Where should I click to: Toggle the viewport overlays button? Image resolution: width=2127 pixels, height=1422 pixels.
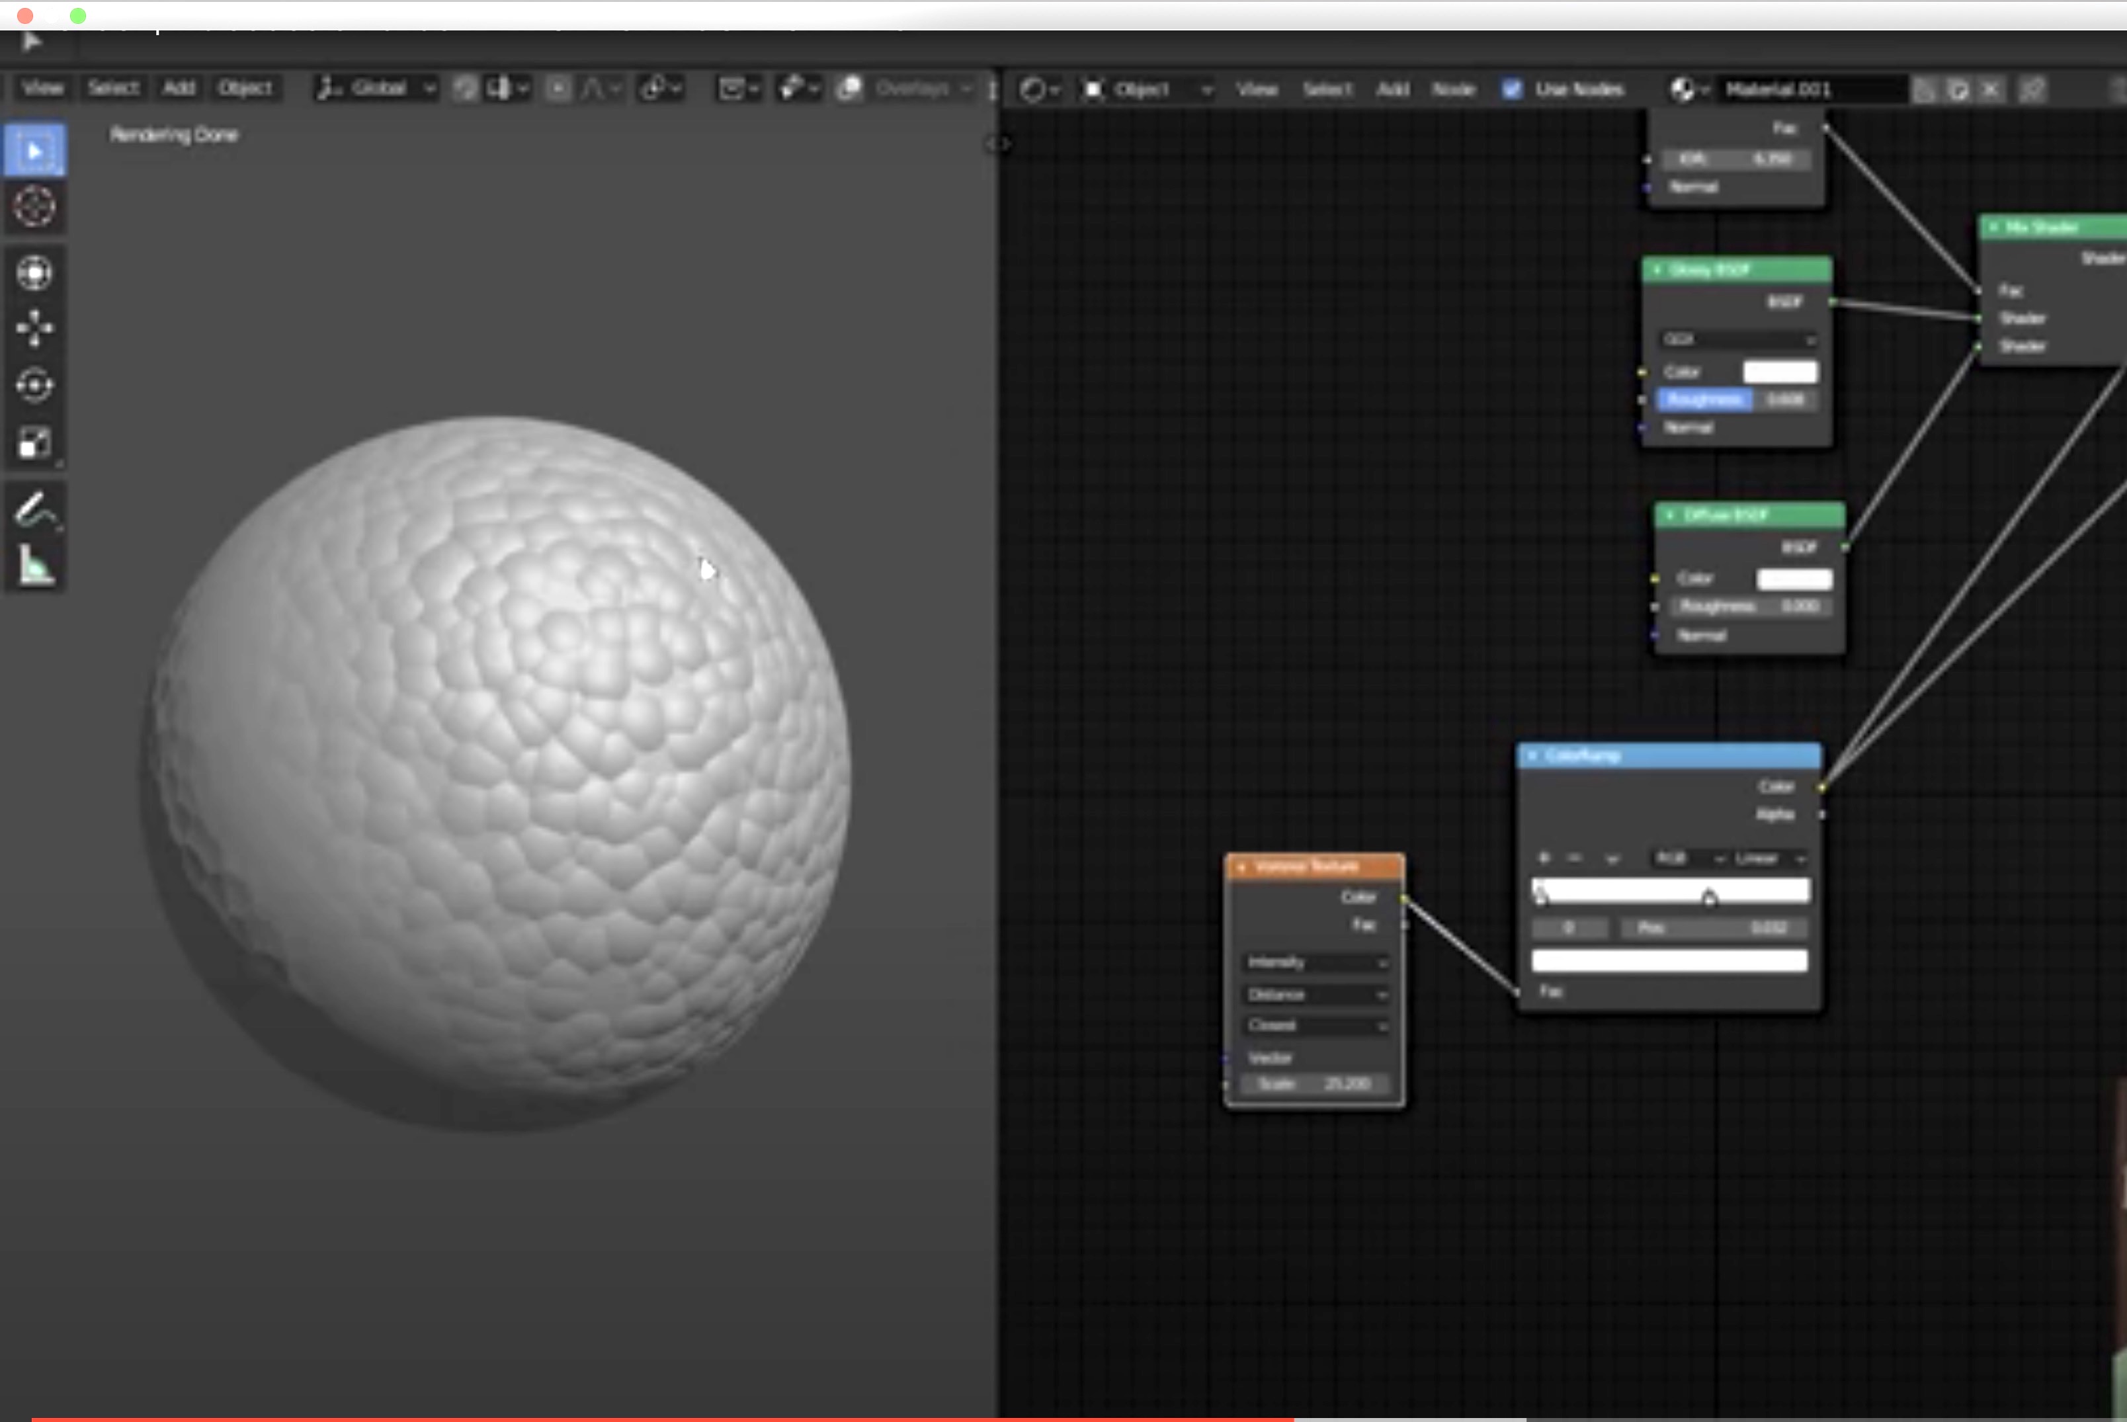tap(849, 88)
